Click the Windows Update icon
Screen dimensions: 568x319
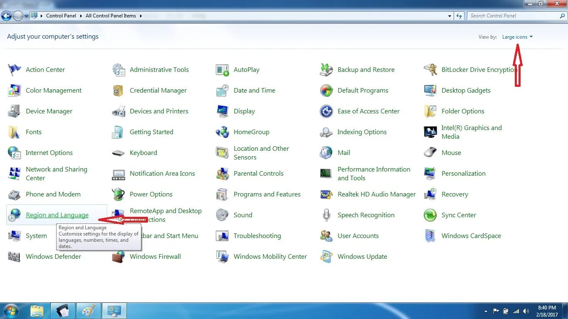[326, 257]
